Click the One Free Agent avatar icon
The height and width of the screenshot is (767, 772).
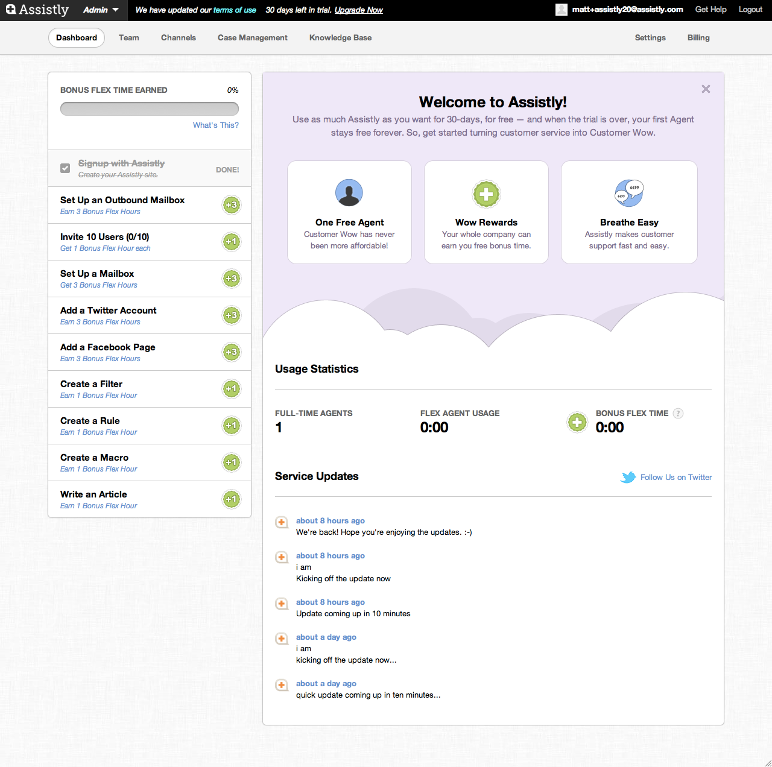(x=349, y=193)
